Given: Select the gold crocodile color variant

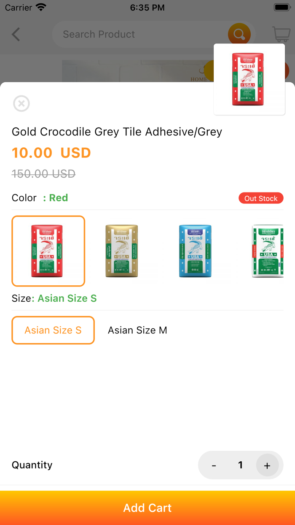Looking at the screenshot, I should click(121, 251).
